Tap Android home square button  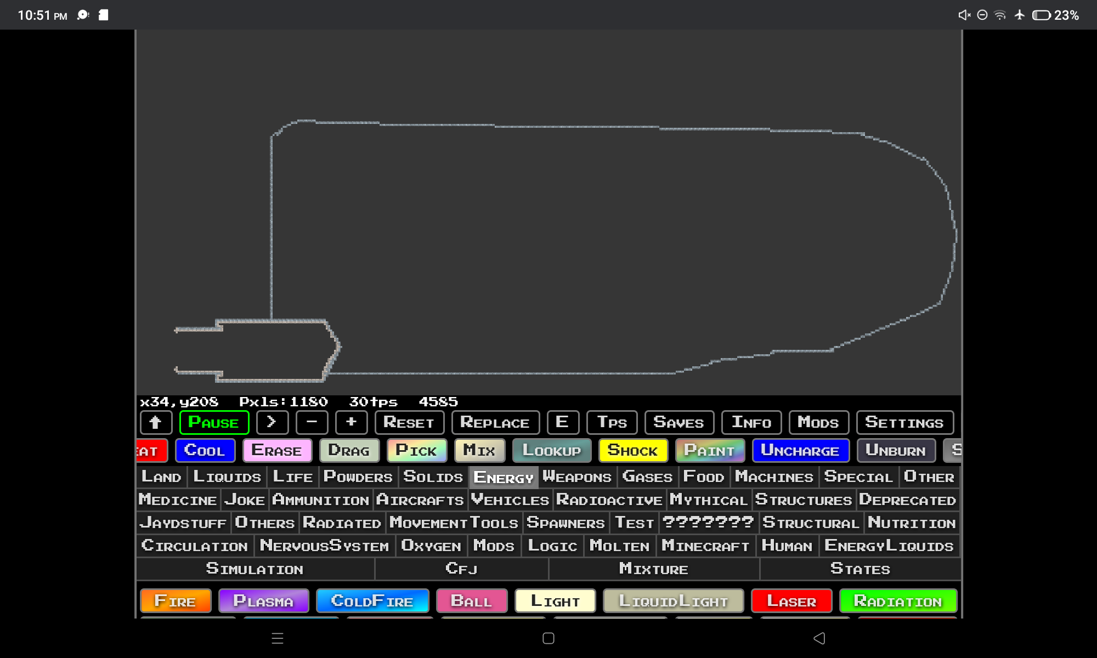tap(548, 638)
